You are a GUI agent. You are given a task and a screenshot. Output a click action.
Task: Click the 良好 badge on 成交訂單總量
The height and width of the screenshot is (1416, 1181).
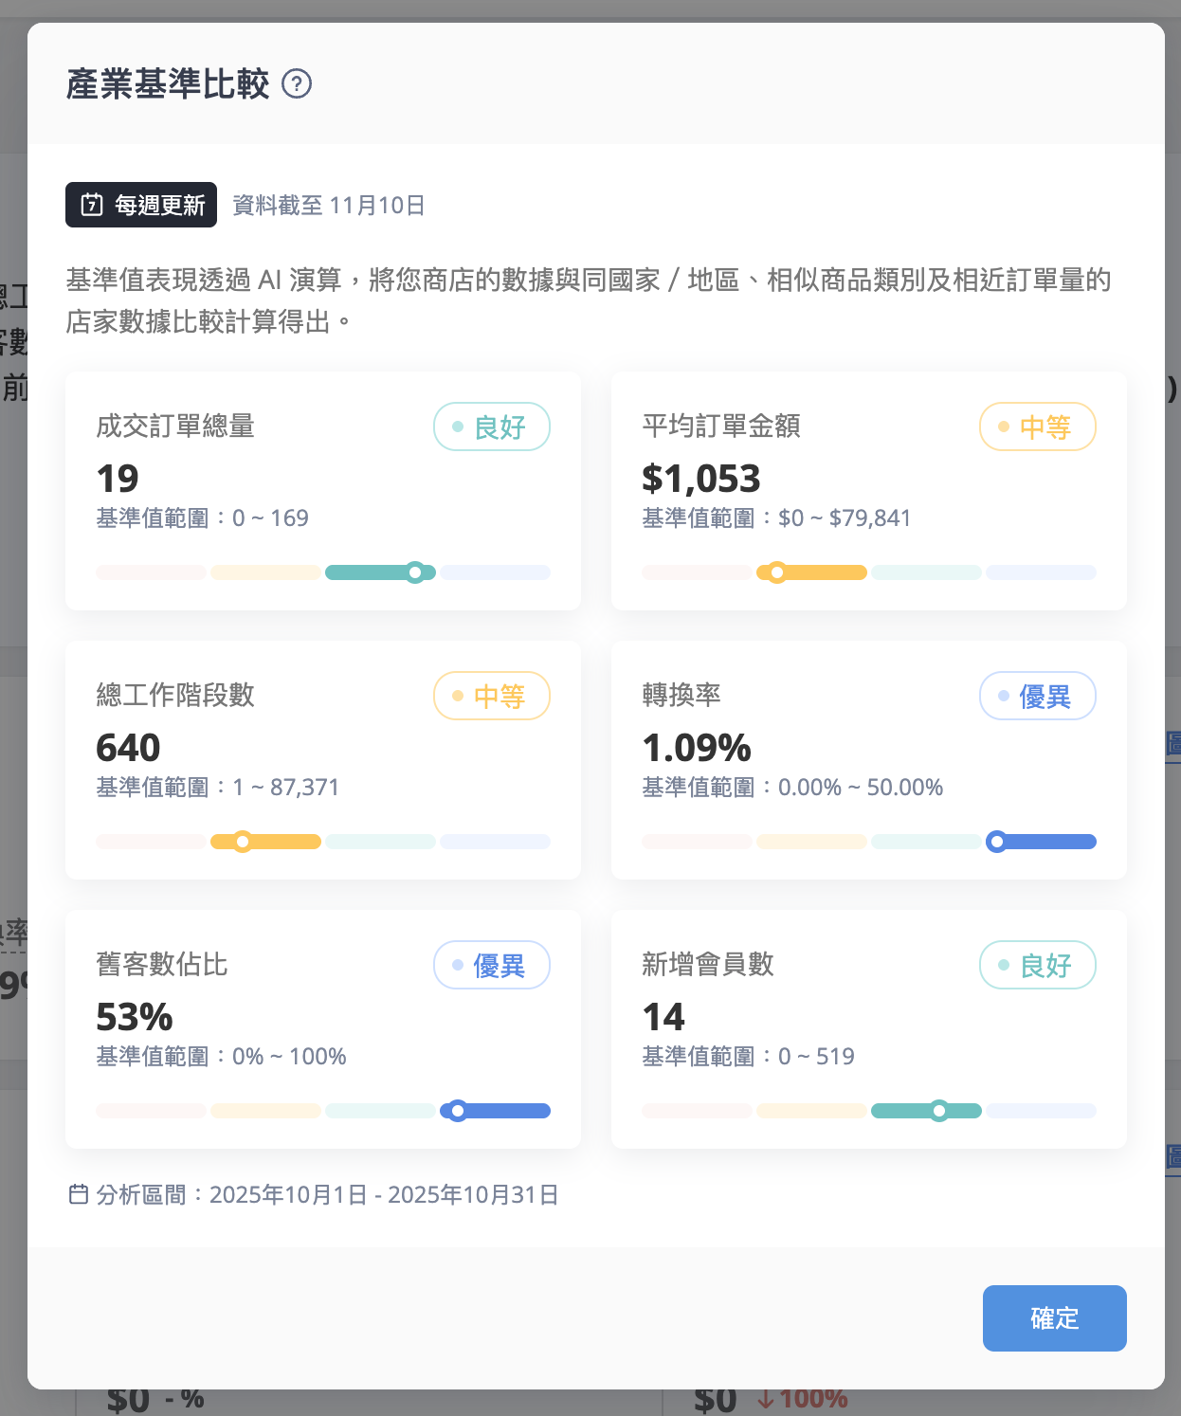492,427
